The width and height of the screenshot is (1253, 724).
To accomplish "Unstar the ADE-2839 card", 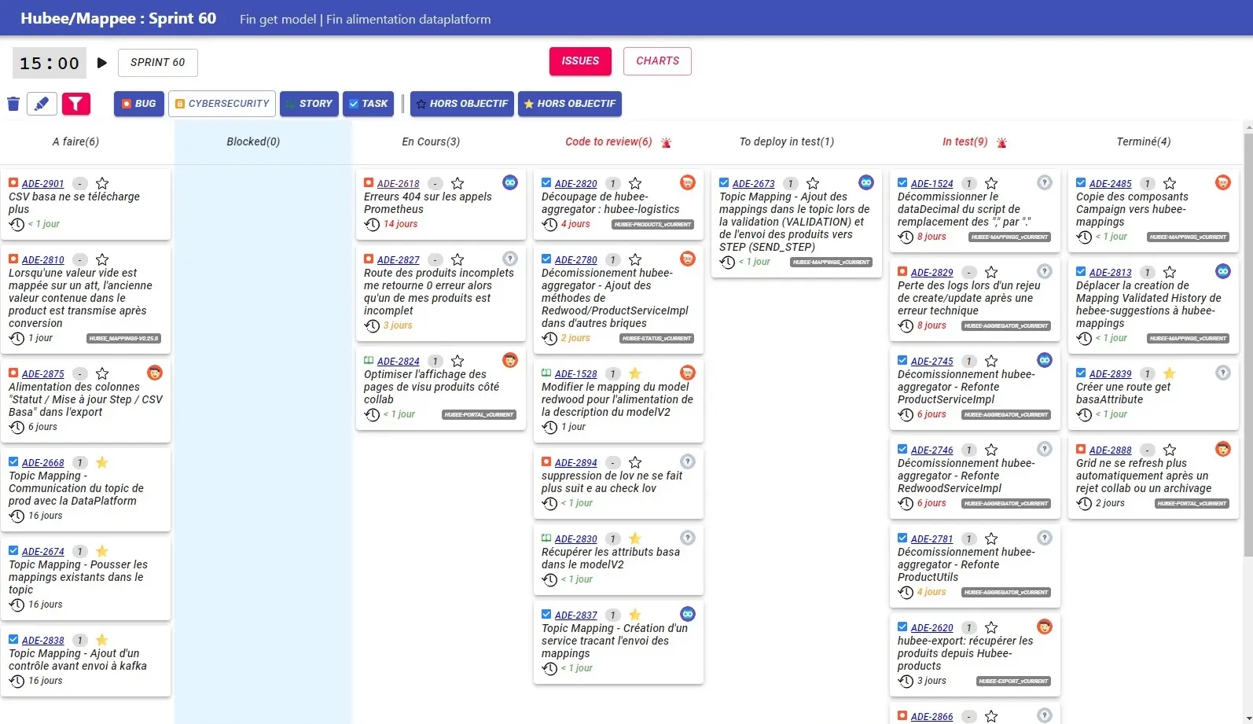I will (x=1170, y=374).
